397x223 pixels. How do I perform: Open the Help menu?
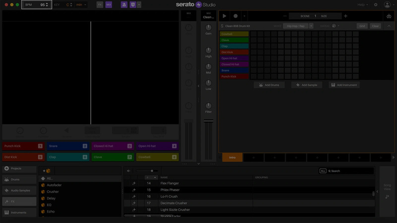(x=362, y=4)
